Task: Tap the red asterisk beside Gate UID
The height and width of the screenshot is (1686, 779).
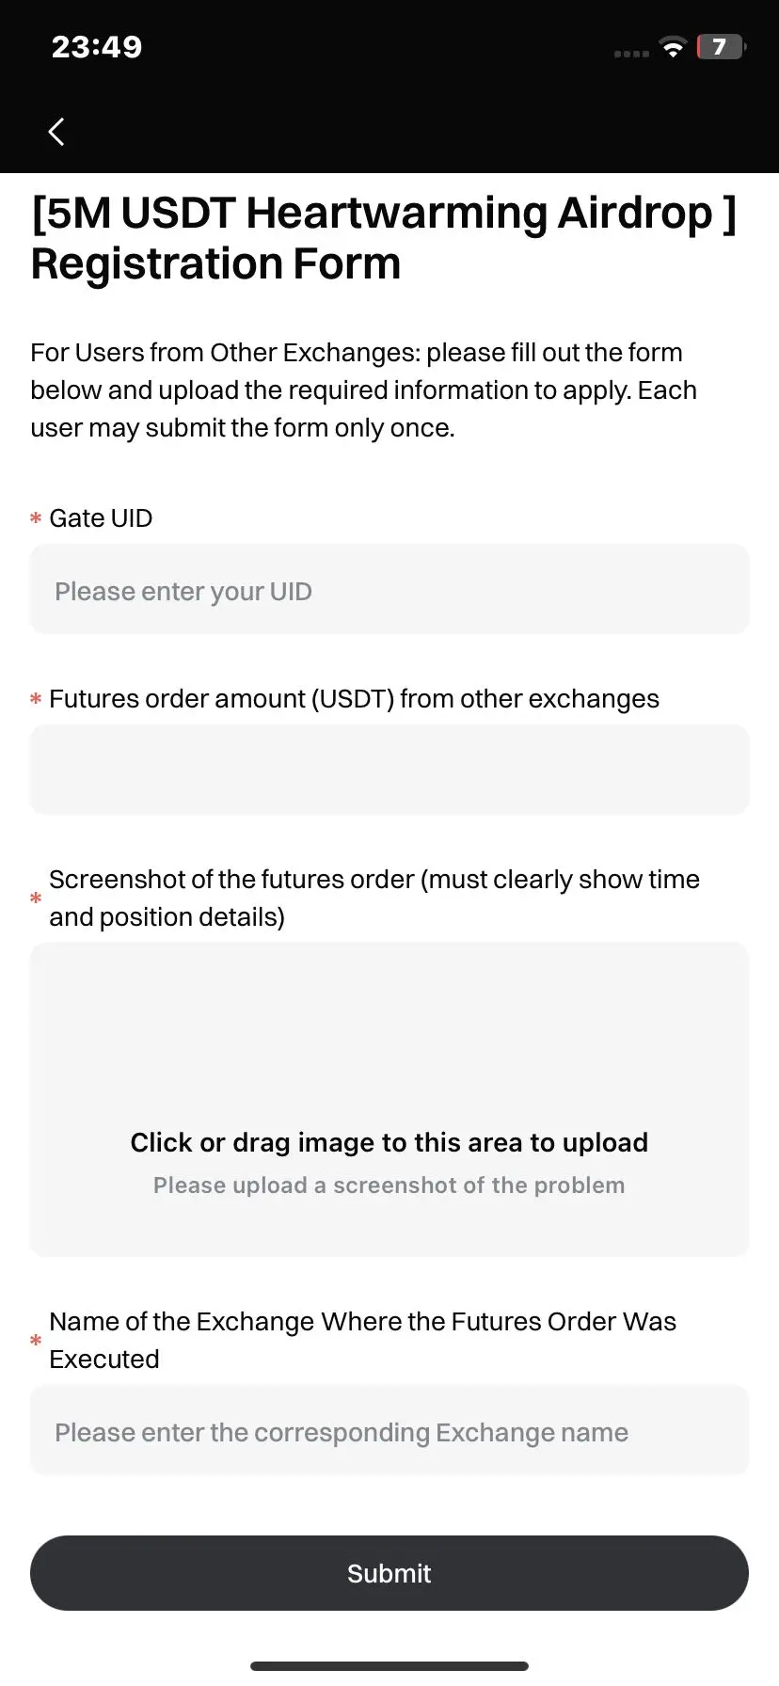Action: 36,518
